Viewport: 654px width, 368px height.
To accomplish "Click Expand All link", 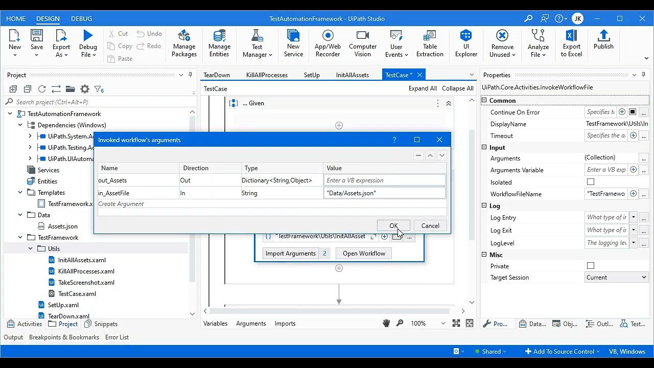I will coord(423,88).
